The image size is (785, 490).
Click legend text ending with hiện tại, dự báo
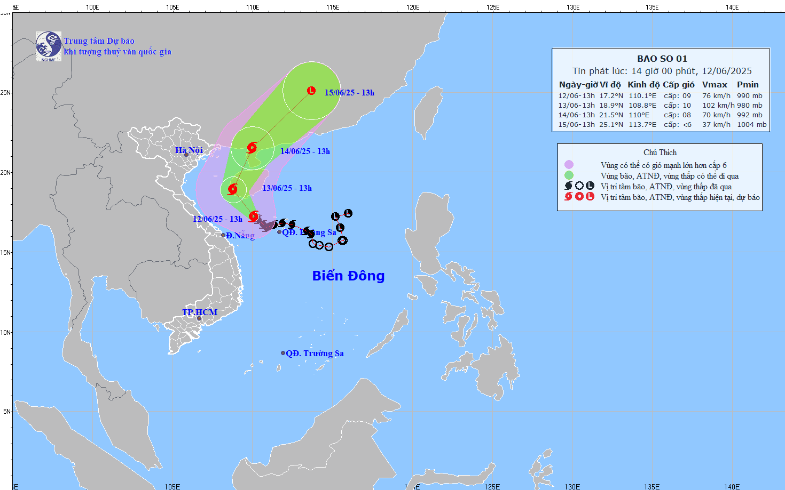[680, 197]
